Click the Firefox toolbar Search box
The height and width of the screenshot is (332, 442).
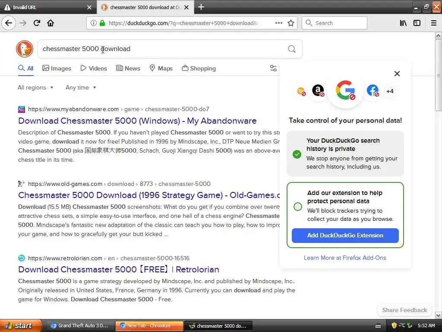335,23
